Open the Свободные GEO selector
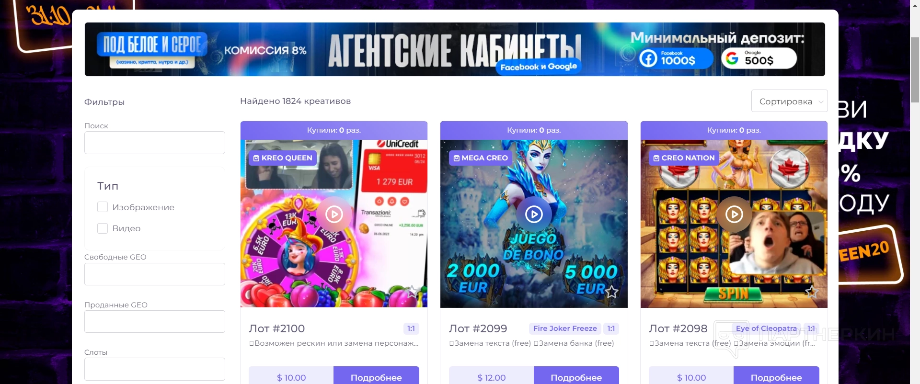The image size is (920, 384). pyautogui.click(x=155, y=274)
